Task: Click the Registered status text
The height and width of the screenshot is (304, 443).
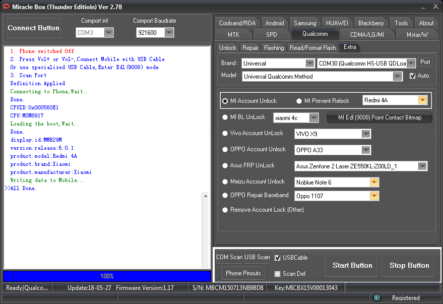Action: tap(406, 298)
